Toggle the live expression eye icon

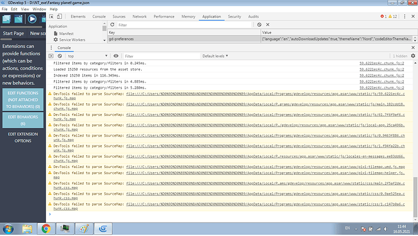pyautogui.click(x=116, y=56)
